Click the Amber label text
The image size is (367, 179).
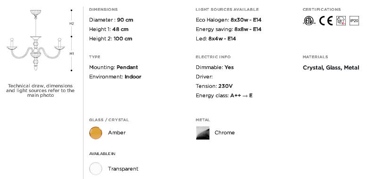tap(117, 132)
